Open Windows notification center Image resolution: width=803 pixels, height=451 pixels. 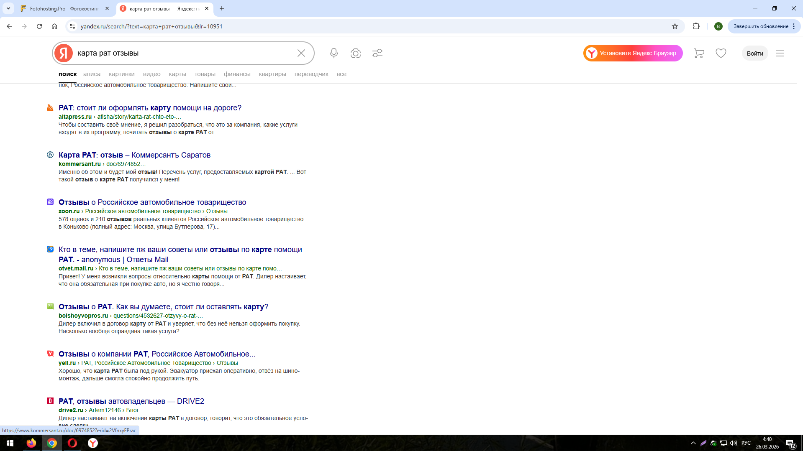click(791, 443)
